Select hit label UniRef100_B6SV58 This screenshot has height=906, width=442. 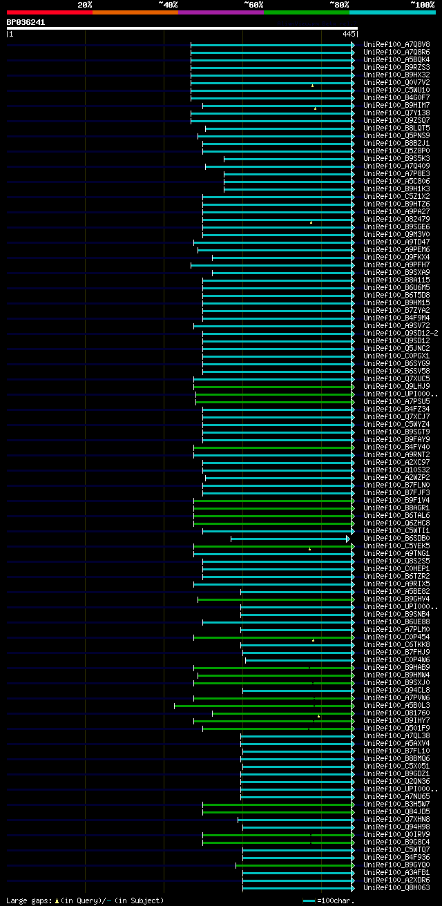tap(396, 372)
